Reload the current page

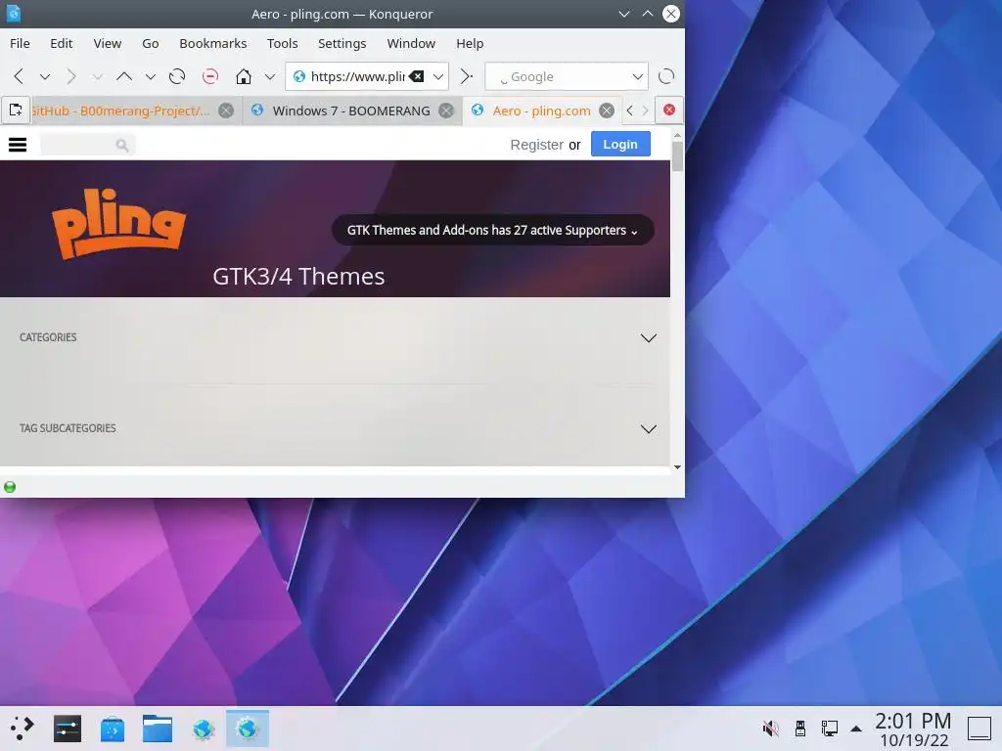coord(177,76)
